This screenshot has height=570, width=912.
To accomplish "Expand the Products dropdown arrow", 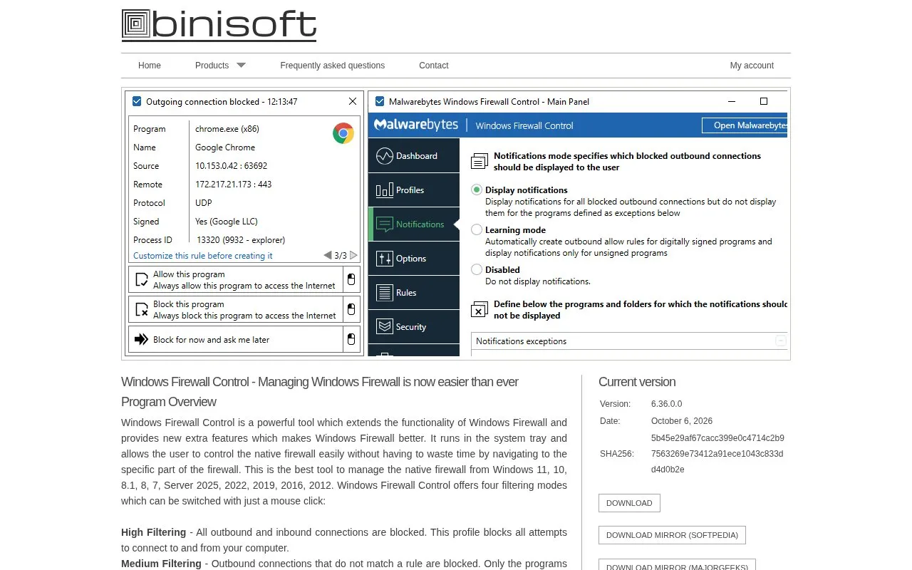I will click(x=241, y=66).
